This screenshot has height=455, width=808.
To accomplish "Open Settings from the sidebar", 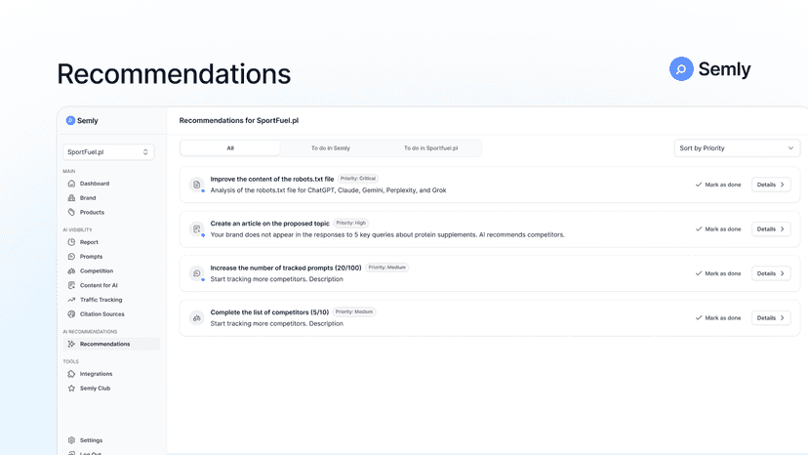I will pos(91,441).
